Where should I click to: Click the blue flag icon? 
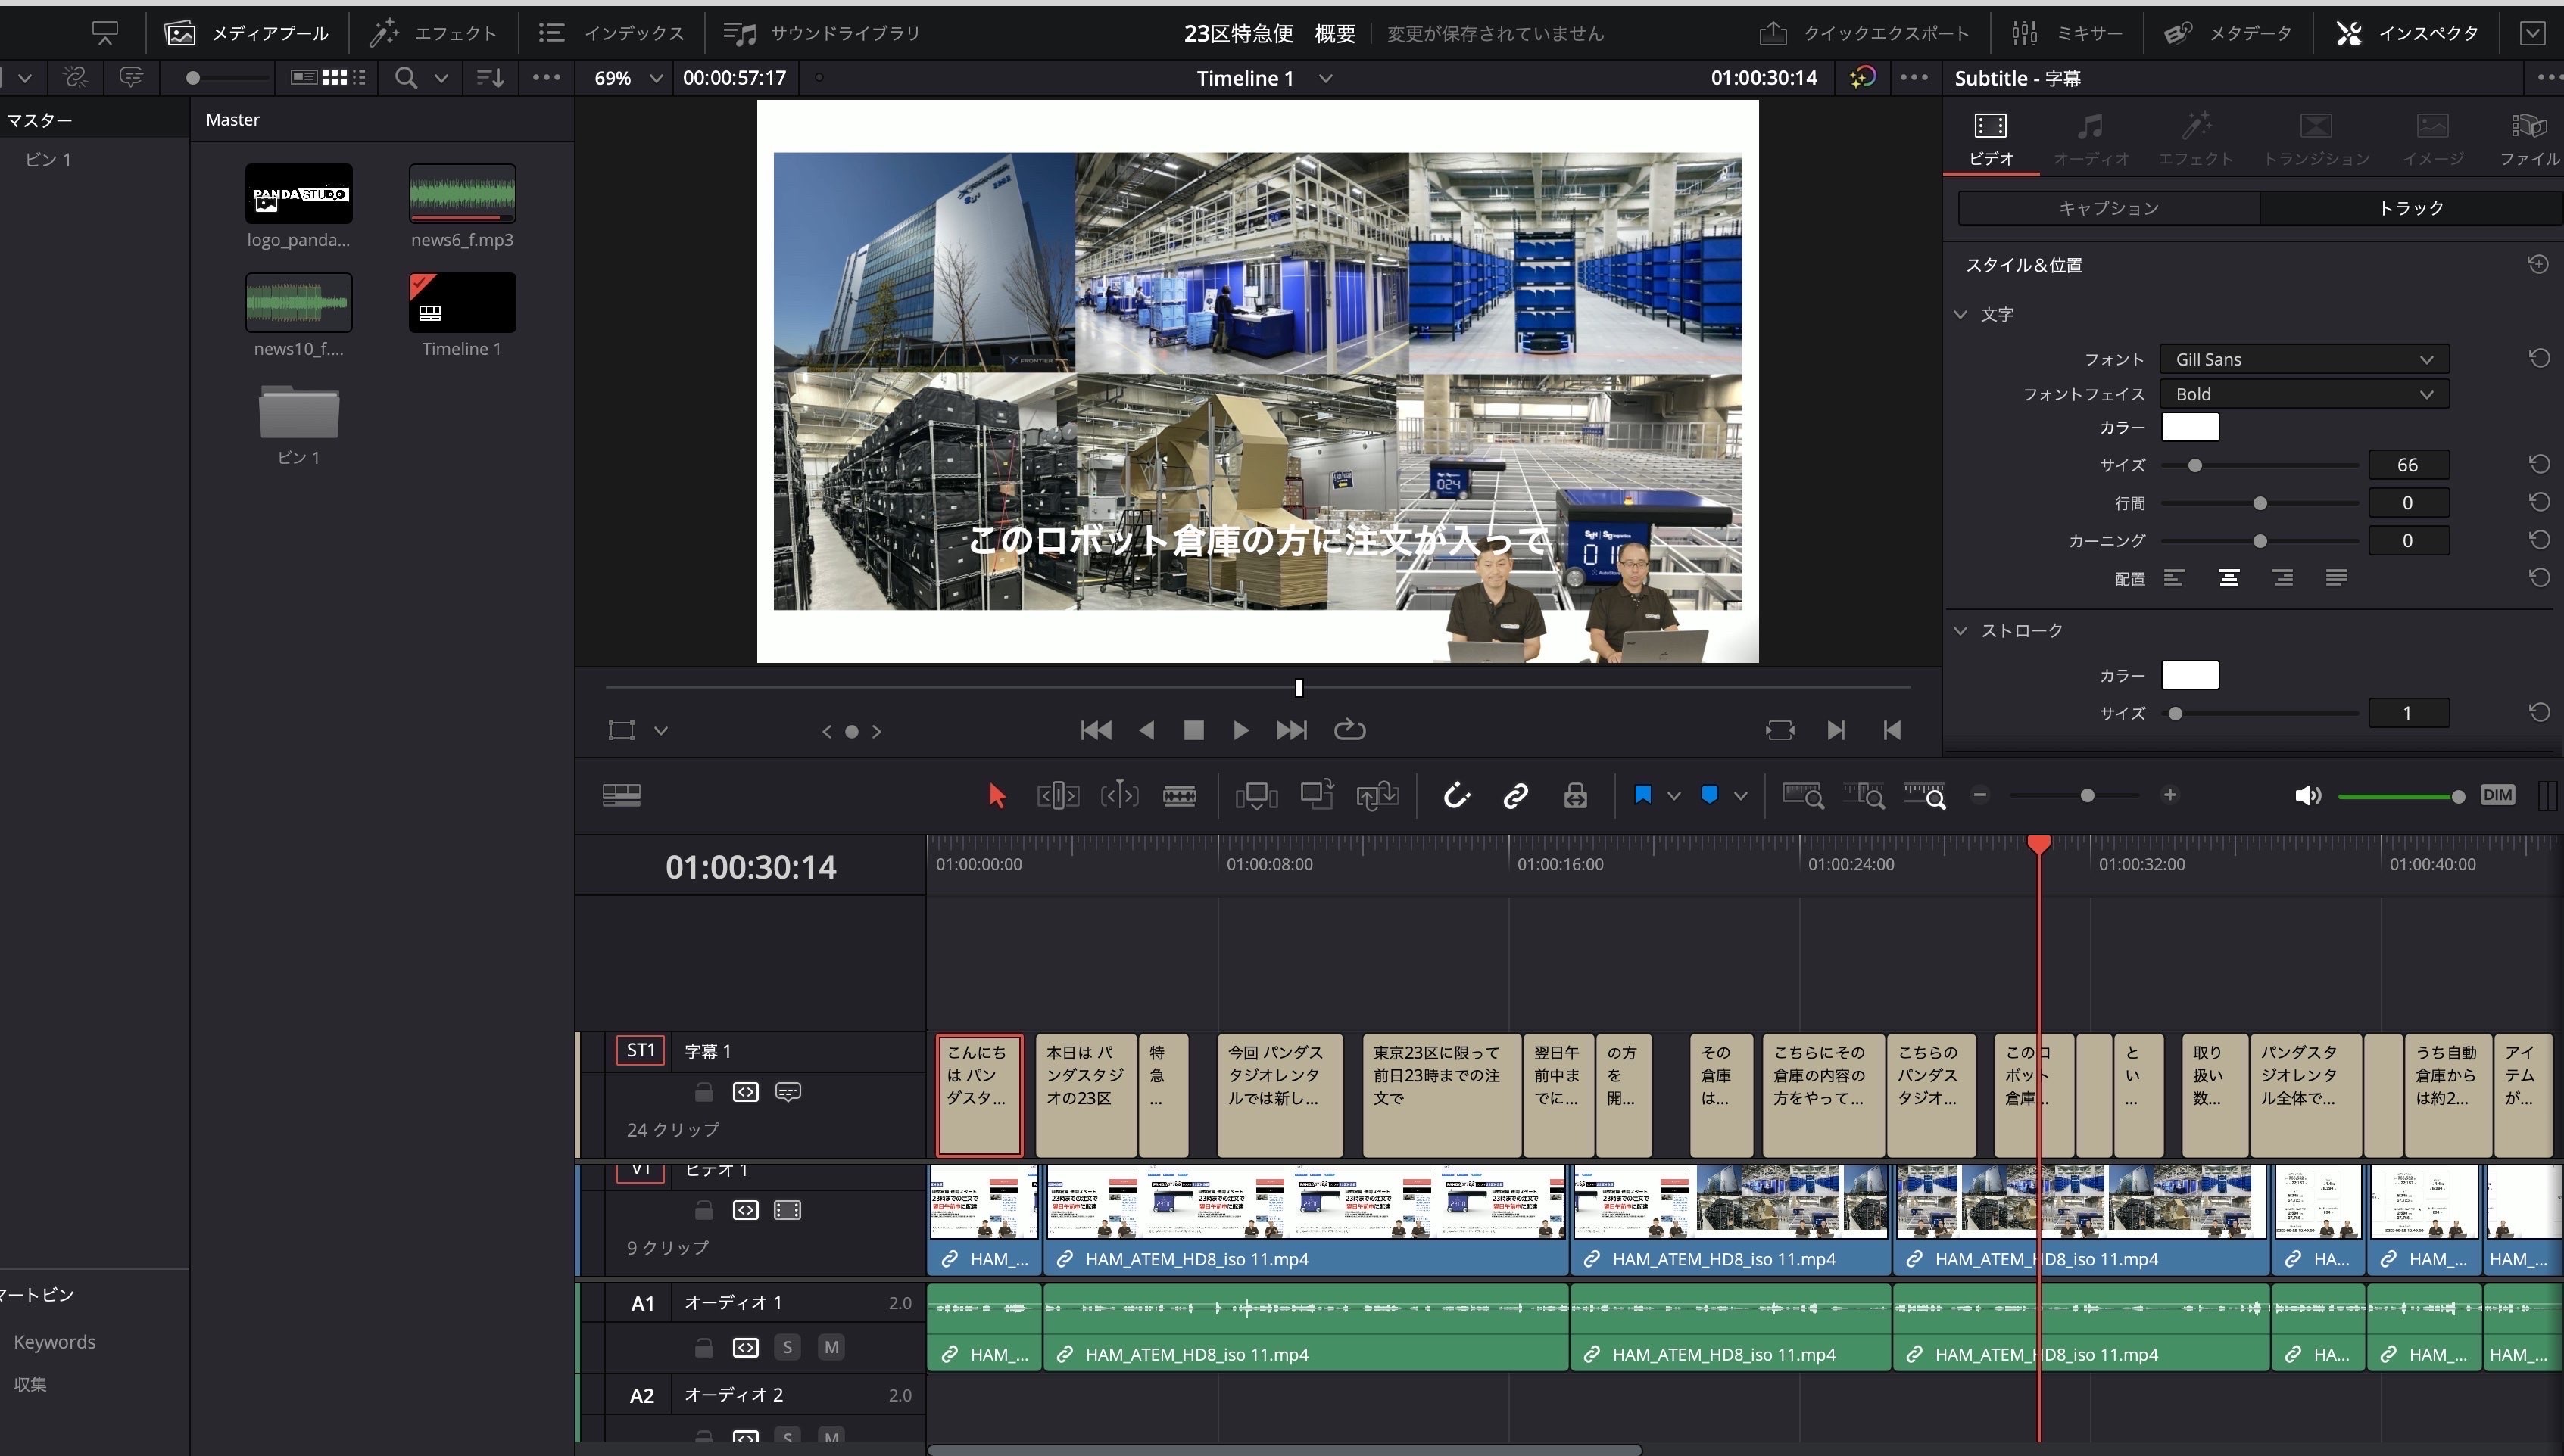pos(1642,795)
